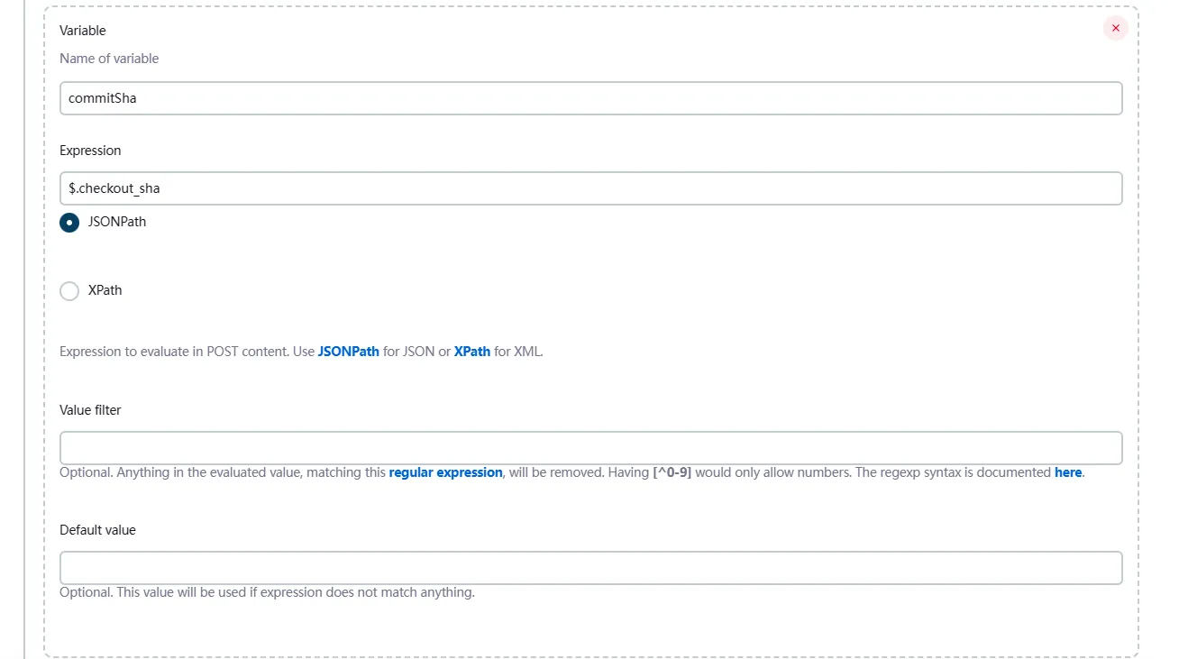Select the XPath radio button

(x=69, y=291)
